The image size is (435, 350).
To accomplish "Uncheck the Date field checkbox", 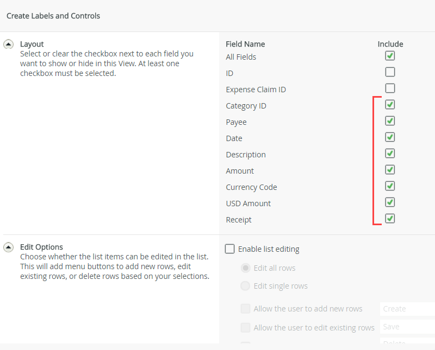I will click(390, 137).
